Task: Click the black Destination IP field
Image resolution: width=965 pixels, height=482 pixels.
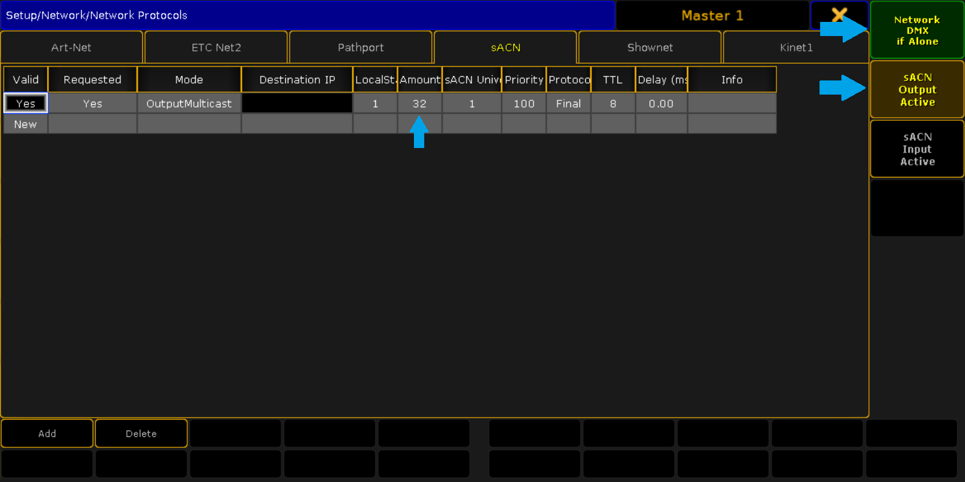Action: click(x=297, y=104)
